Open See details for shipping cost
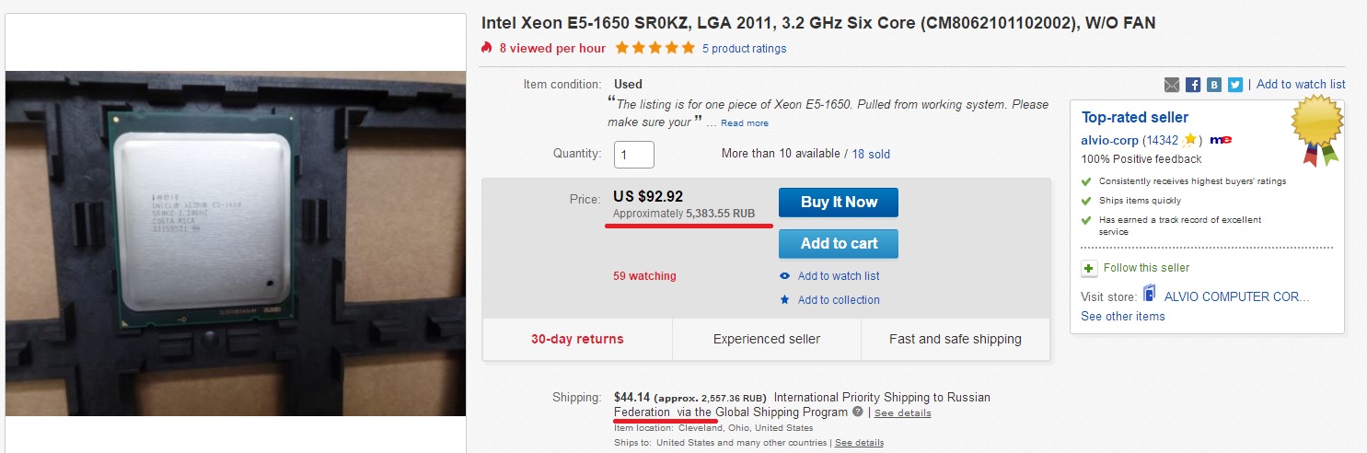 (x=902, y=413)
